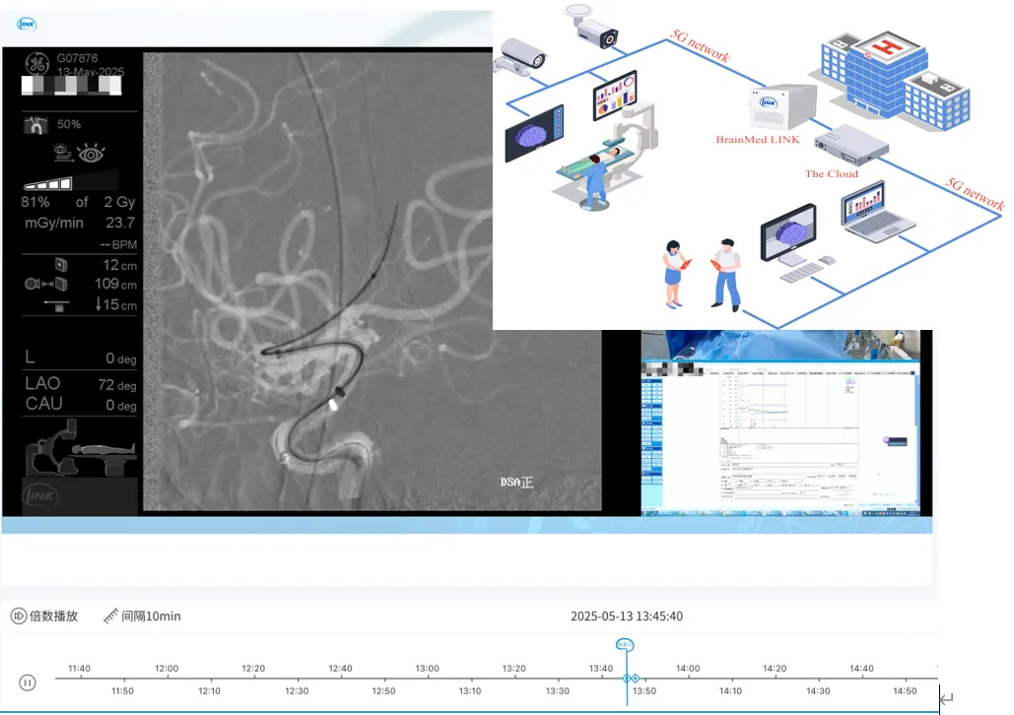Select the right diamond event marker on timeline

click(x=637, y=679)
